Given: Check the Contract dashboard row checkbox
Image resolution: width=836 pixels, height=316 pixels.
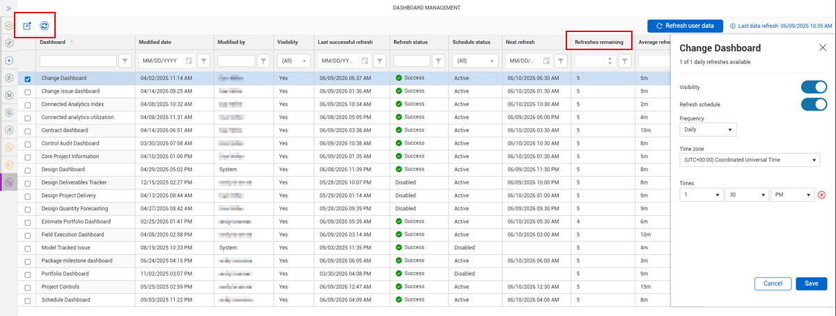Looking at the screenshot, I should (x=28, y=130).
